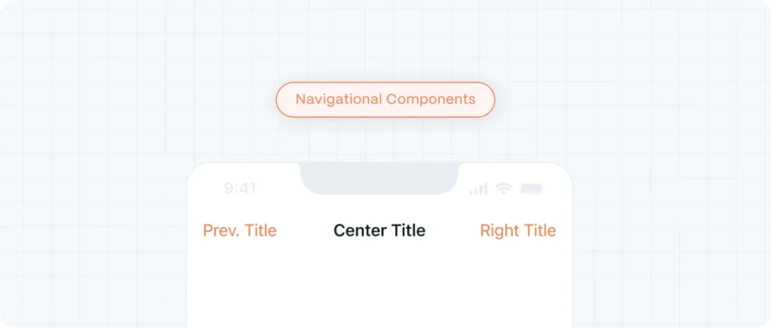Tap the battery icon in status bar
This screenshot has height=328, width=771.
point(531,189)
